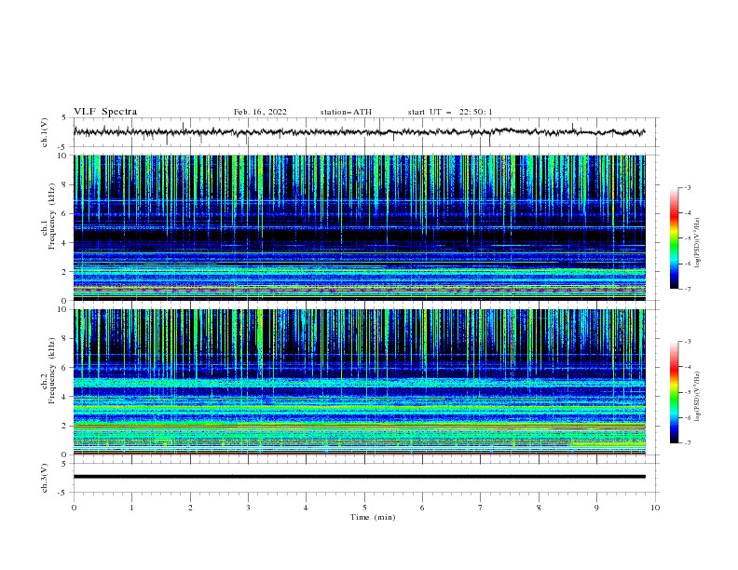Click the 'start UT = 22:50:1' text
The image size is (738, 570).
[x=450, y=112]
